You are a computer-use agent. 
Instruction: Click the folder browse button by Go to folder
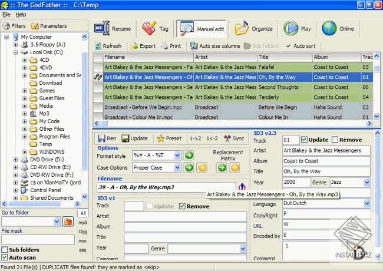point(68,222)
